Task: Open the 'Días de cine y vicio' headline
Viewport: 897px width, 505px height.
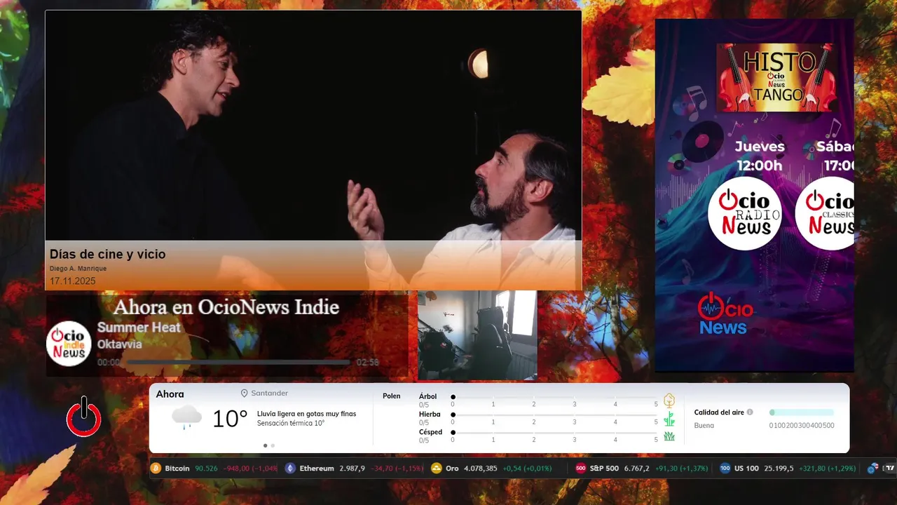Action: click(107, 255)
